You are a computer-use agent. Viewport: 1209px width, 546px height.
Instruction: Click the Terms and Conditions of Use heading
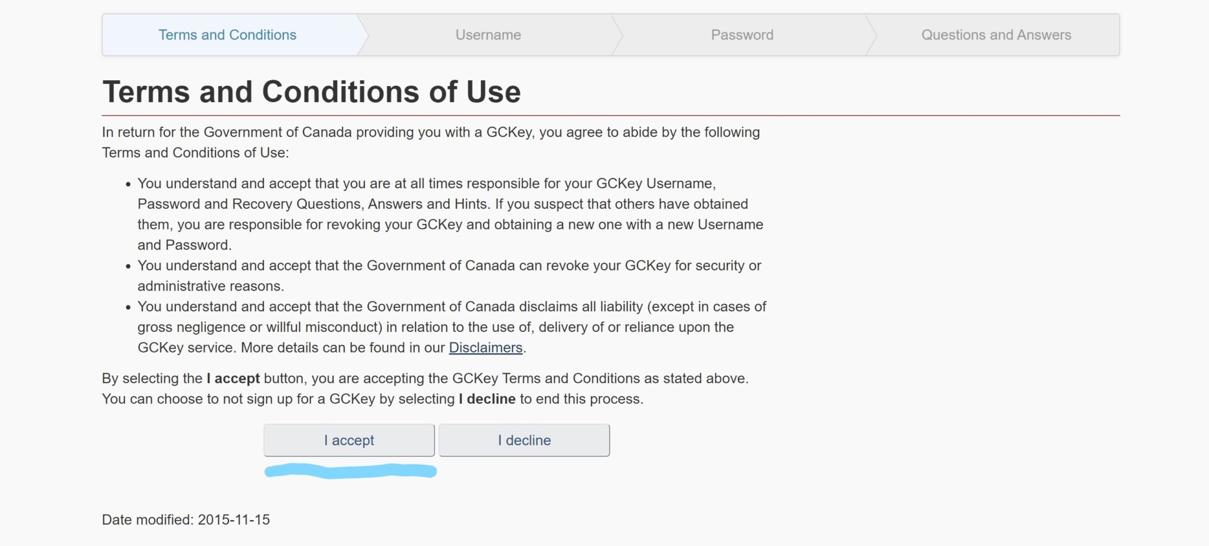point(312,92)
